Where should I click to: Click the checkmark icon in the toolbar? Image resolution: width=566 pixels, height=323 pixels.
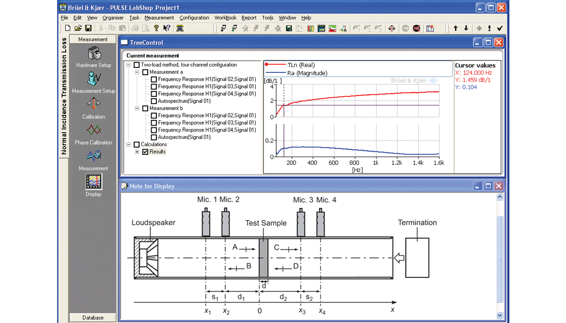(499, 29)
